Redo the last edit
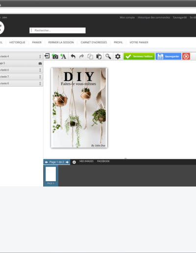This screenshot has height=253, width=196. 81,56
